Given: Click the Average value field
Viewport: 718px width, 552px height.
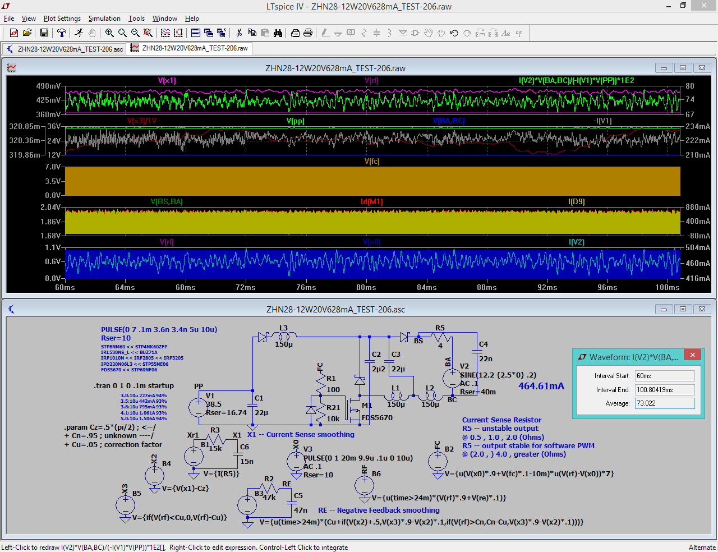Looking at the screenshot, I should click(x=665, y=403).
